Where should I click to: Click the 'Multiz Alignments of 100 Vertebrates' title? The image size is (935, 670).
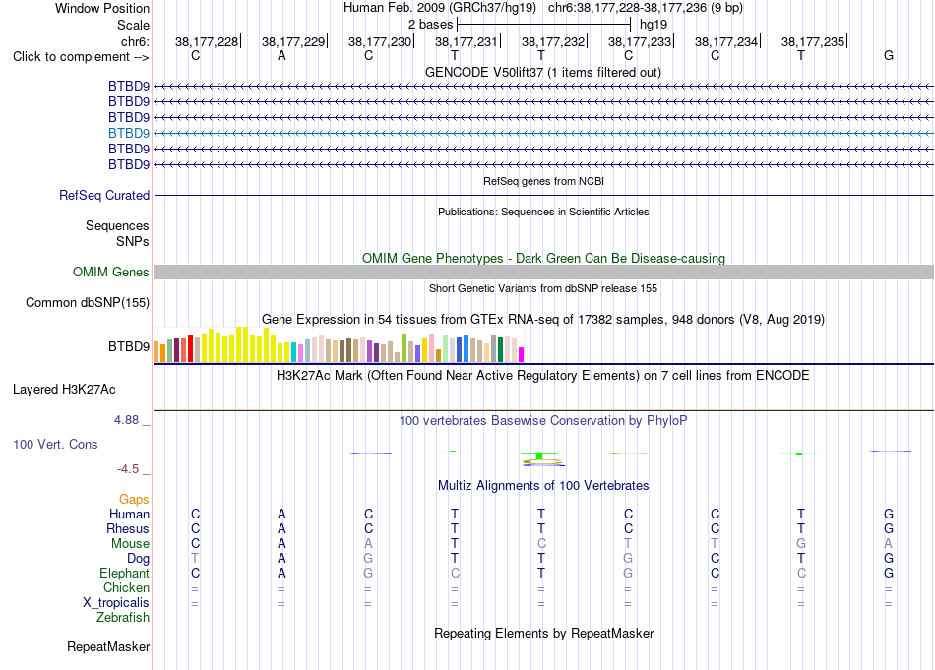pyautogui.click(x=543, y=485)
